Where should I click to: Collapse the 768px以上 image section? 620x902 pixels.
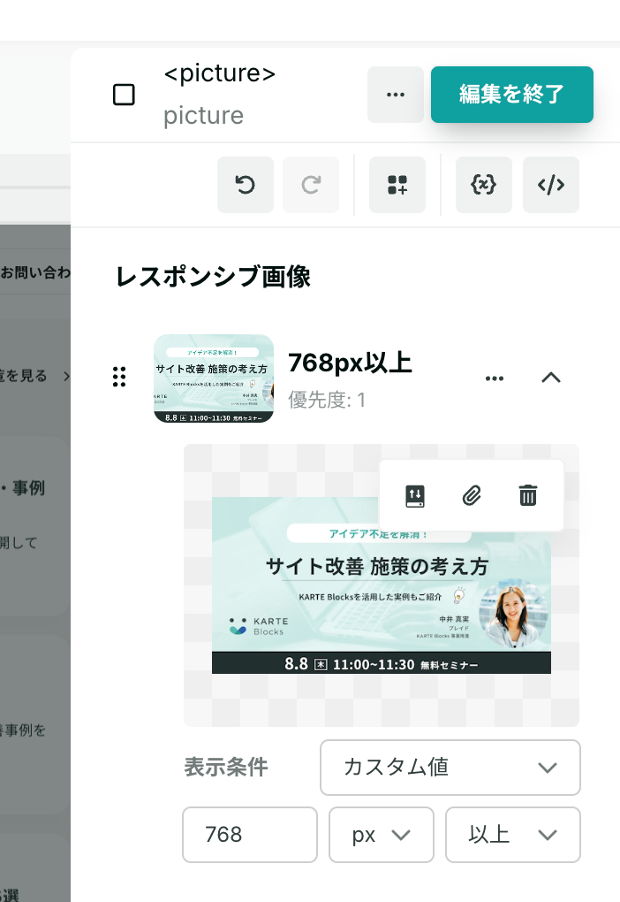click(551, 378)
